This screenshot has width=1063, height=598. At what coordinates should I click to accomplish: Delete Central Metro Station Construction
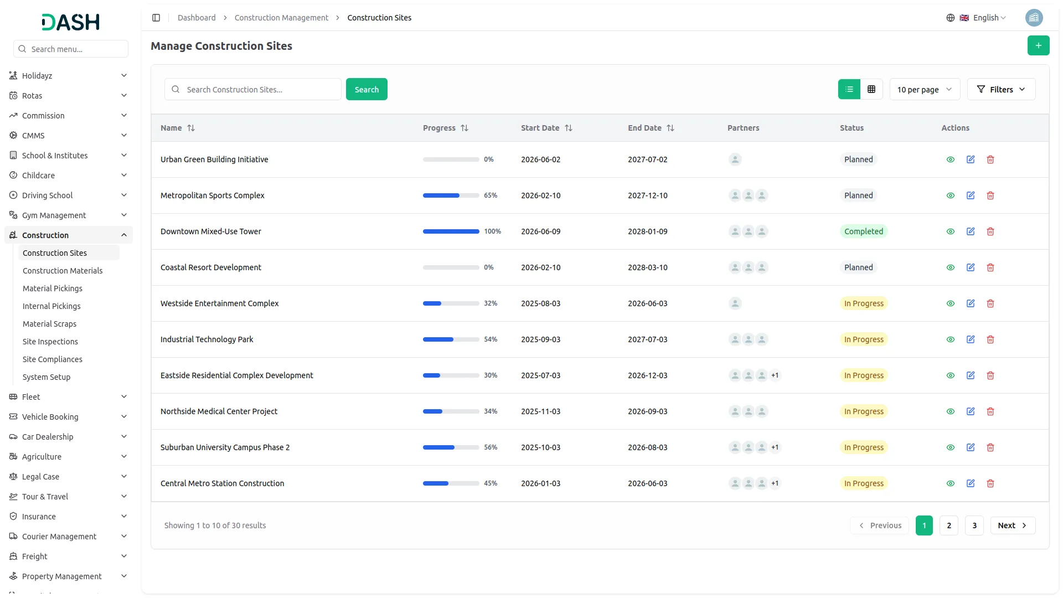pos(990,483)
